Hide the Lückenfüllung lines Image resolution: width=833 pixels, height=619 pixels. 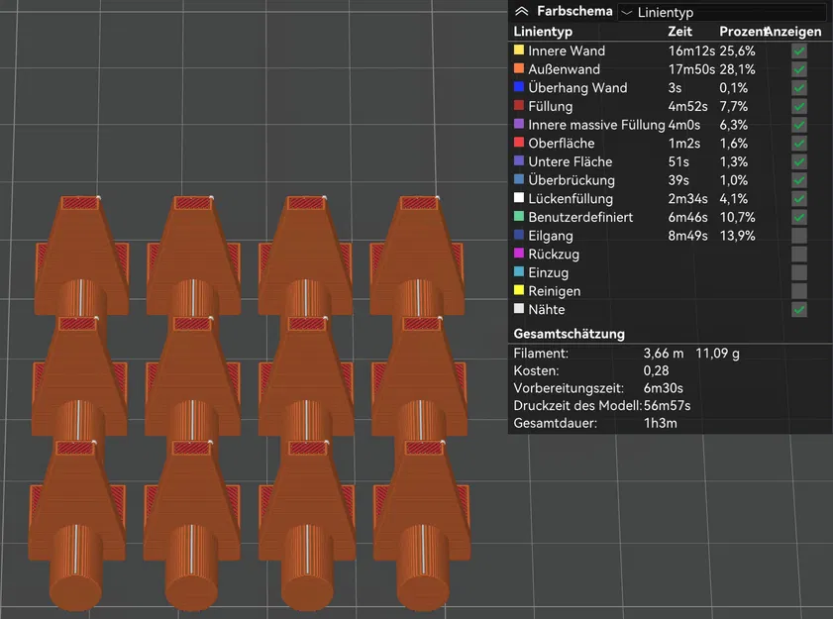[x=799, y=199]
